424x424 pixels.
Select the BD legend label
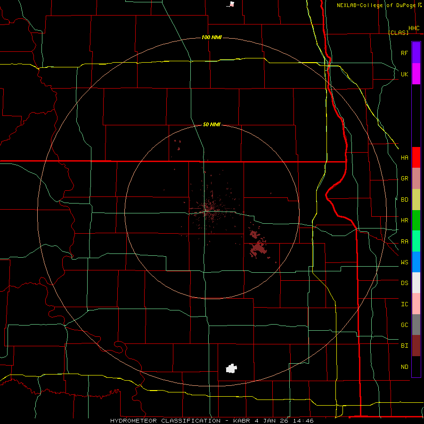pyautogui.click(x=404, y=200)
